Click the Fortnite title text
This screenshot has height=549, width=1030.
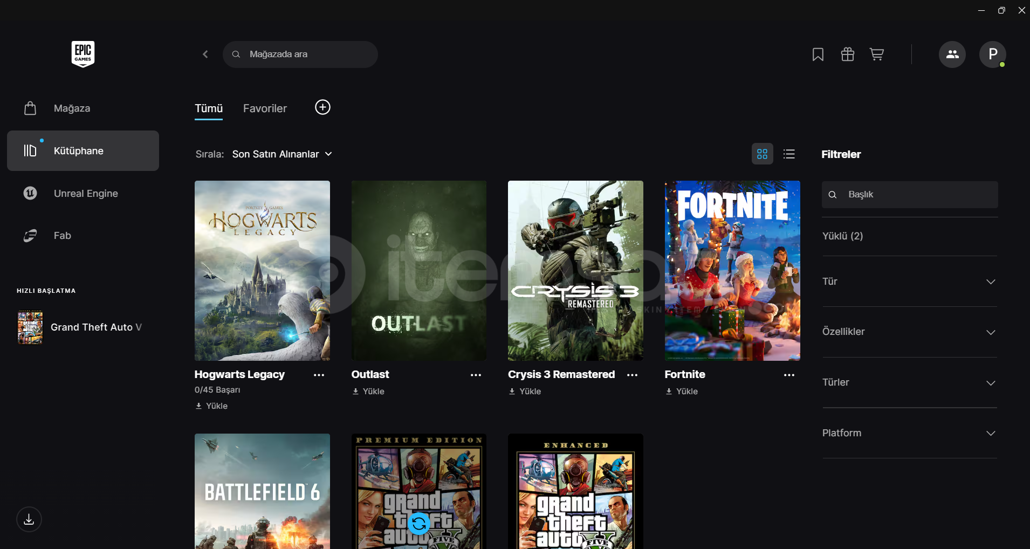pyautogui.click(x=685, y=375)
